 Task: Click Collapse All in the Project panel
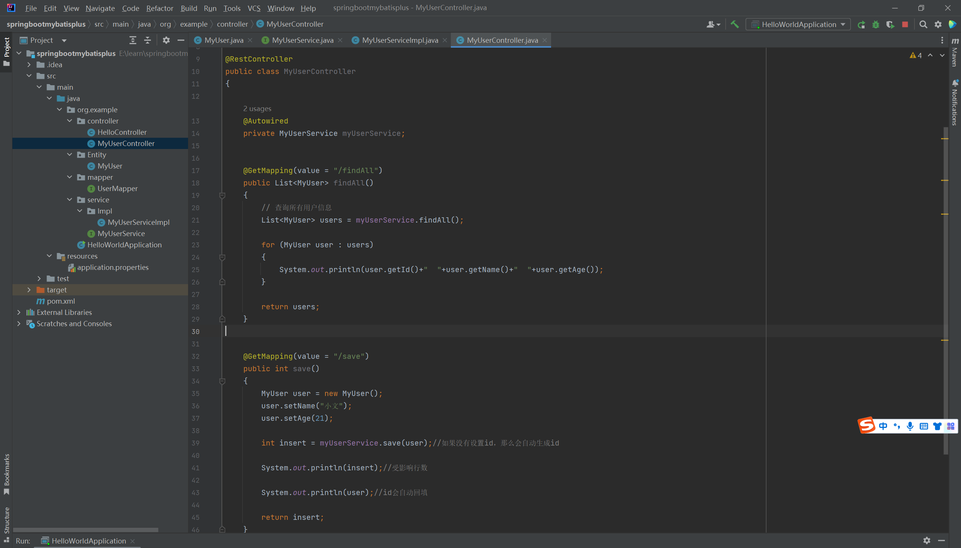tap(148, 40)
